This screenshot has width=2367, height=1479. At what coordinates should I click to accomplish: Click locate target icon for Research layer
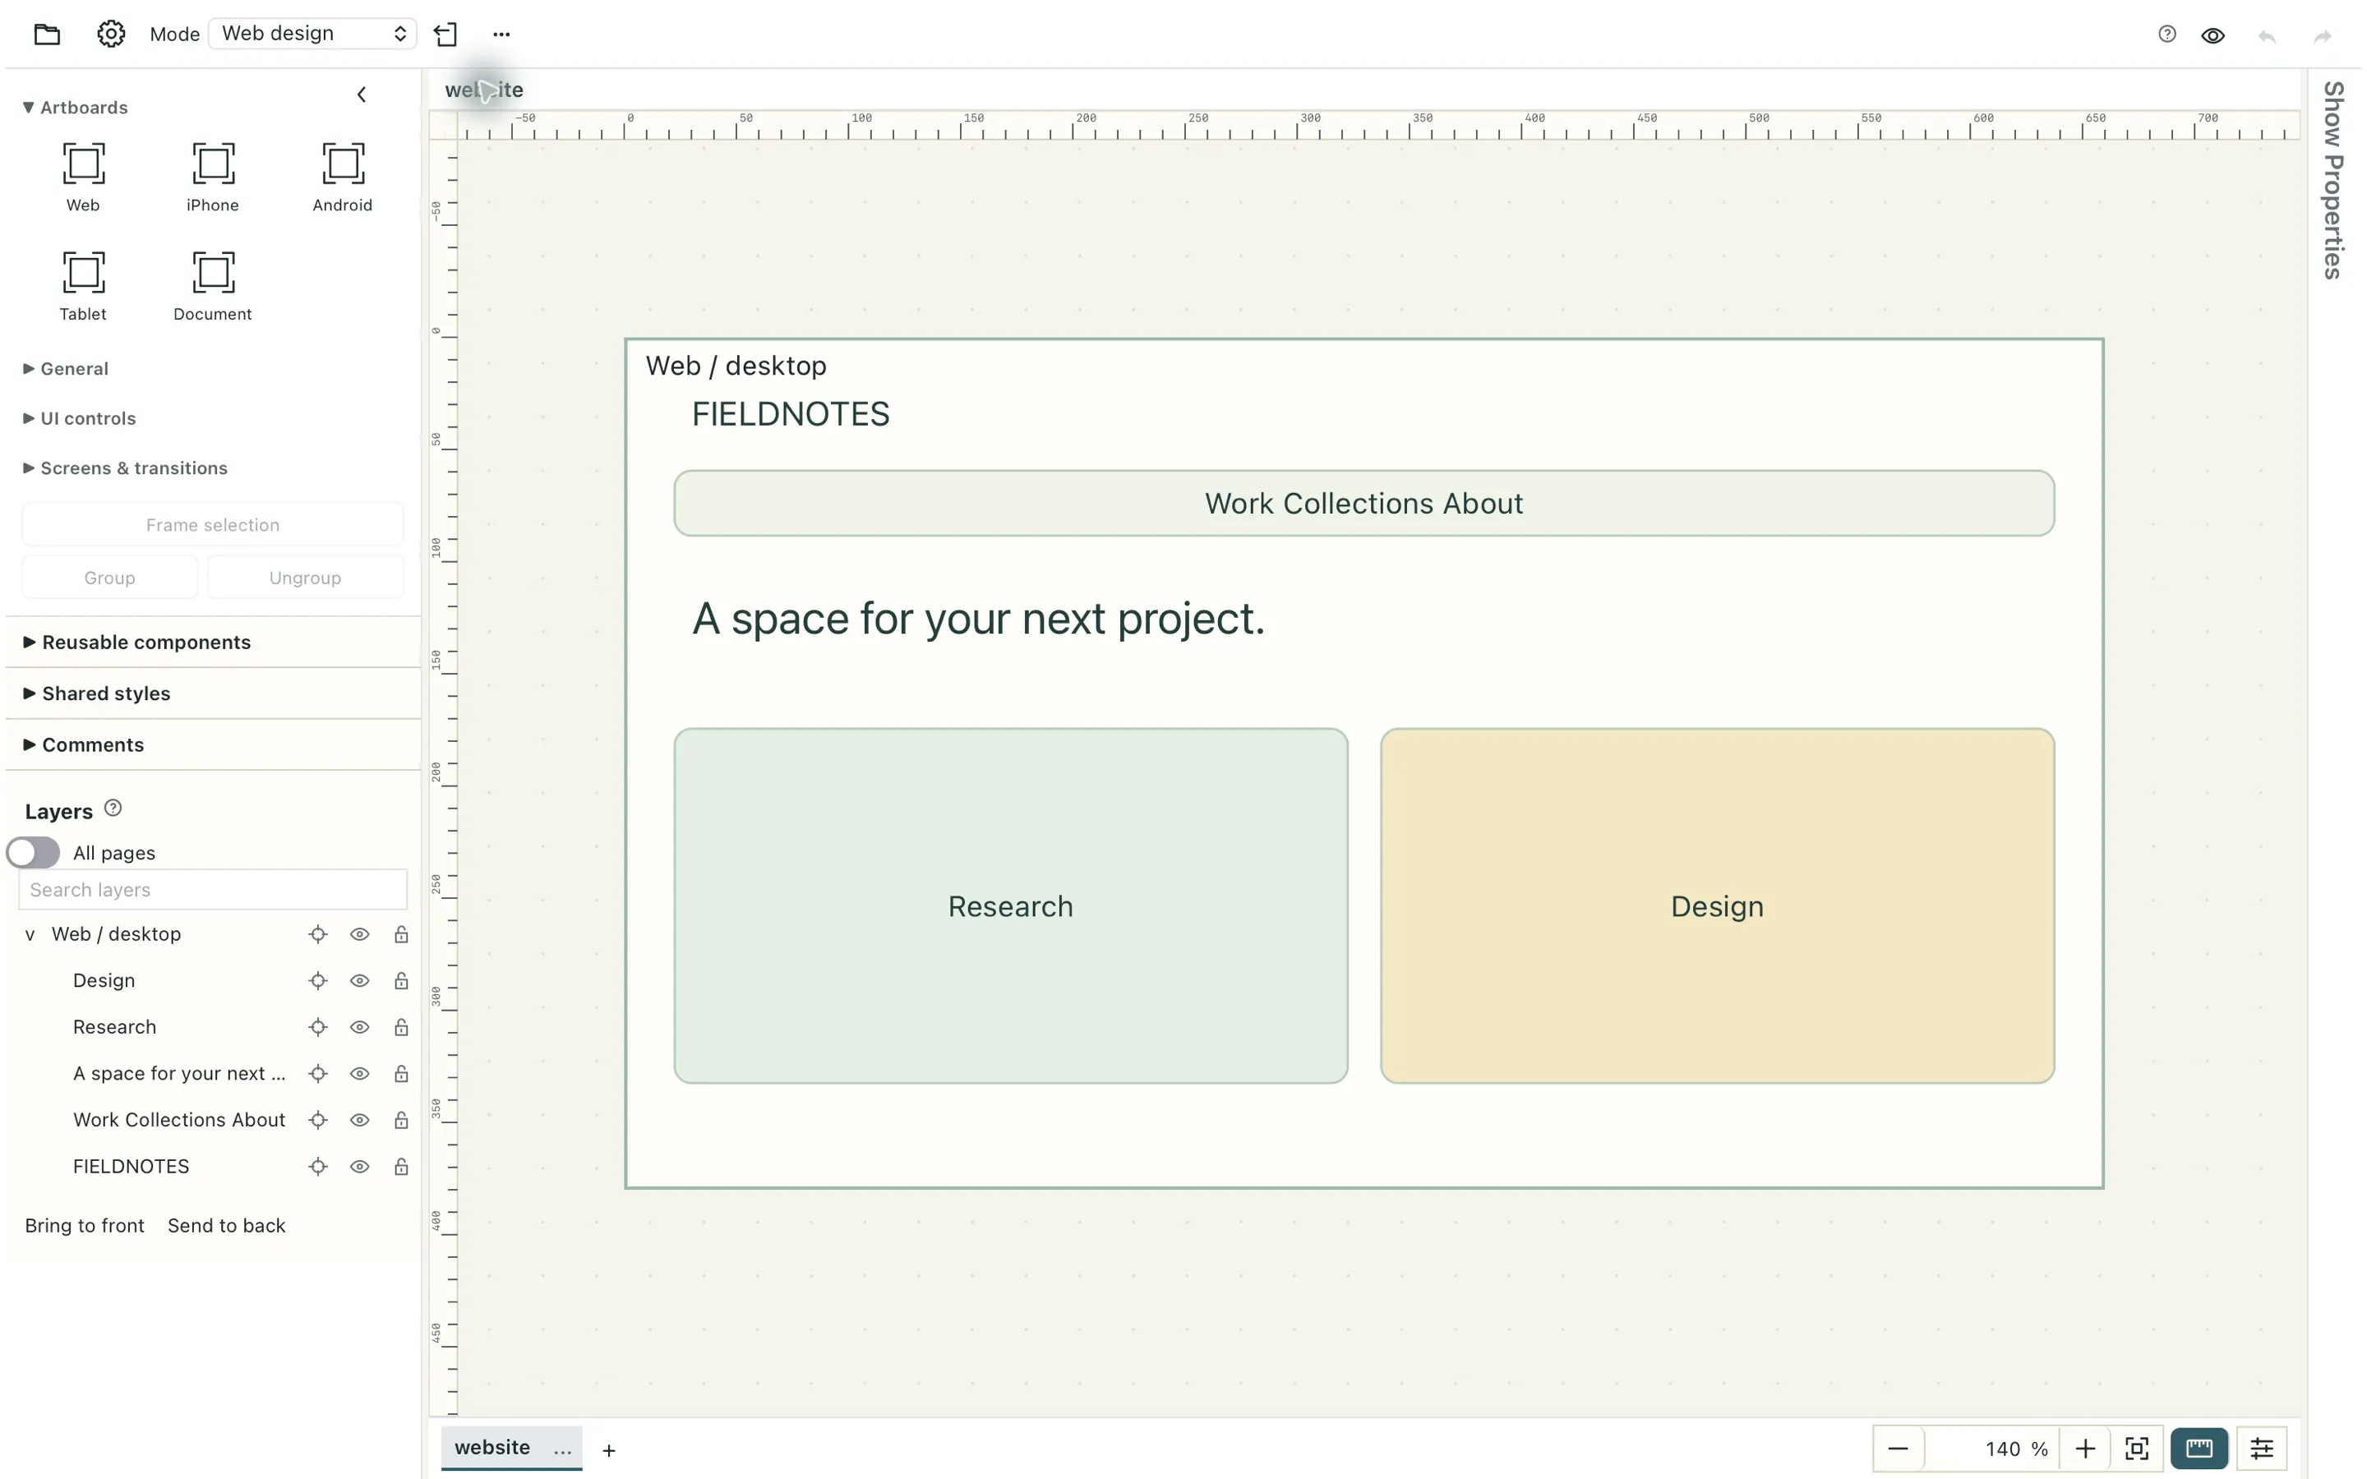(x=318, y=1027)
